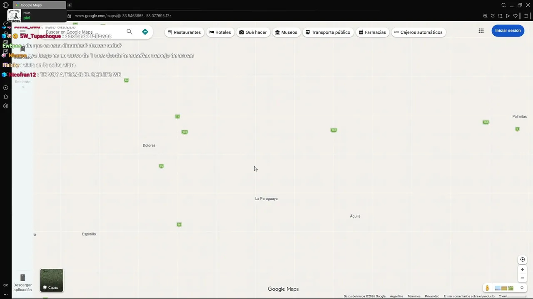
Task: Open the Google Maps hamburger menu
Action: (x=22, y=32)
